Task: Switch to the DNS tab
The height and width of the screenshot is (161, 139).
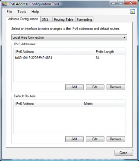Action: pyautogui.click(x=46, y=19)
